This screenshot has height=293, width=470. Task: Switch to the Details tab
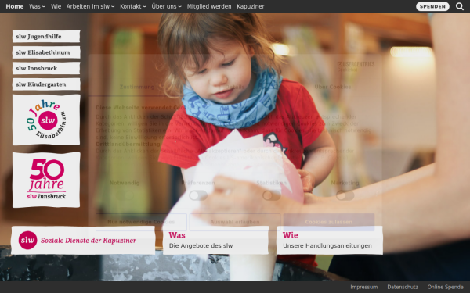coord(235,87)
